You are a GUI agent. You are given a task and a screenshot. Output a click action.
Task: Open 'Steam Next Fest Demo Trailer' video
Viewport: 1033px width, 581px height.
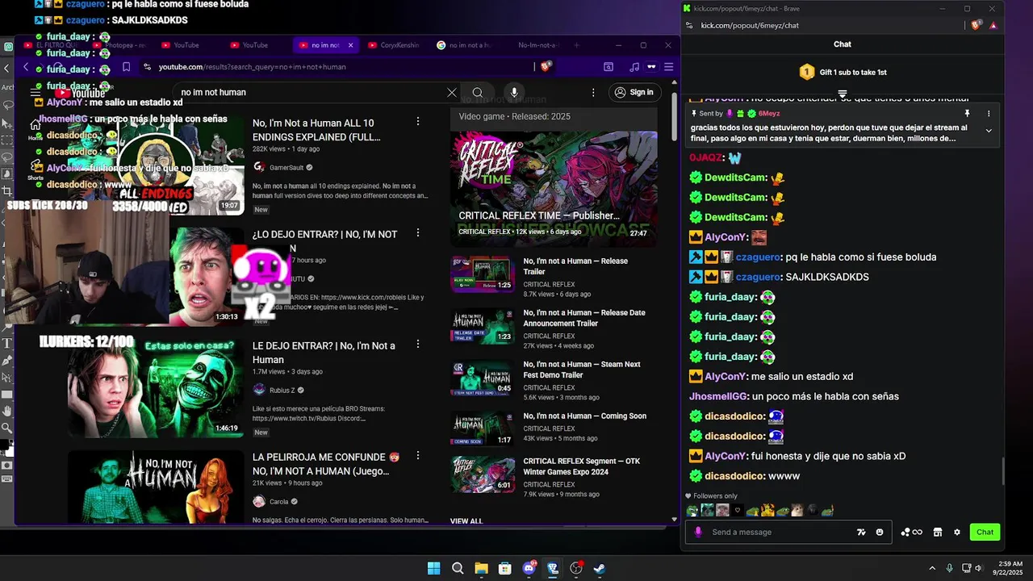tap(582, 370)
